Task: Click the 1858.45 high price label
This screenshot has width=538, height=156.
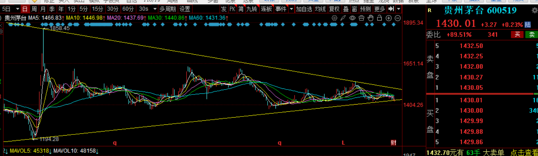Action: point(59,28)
